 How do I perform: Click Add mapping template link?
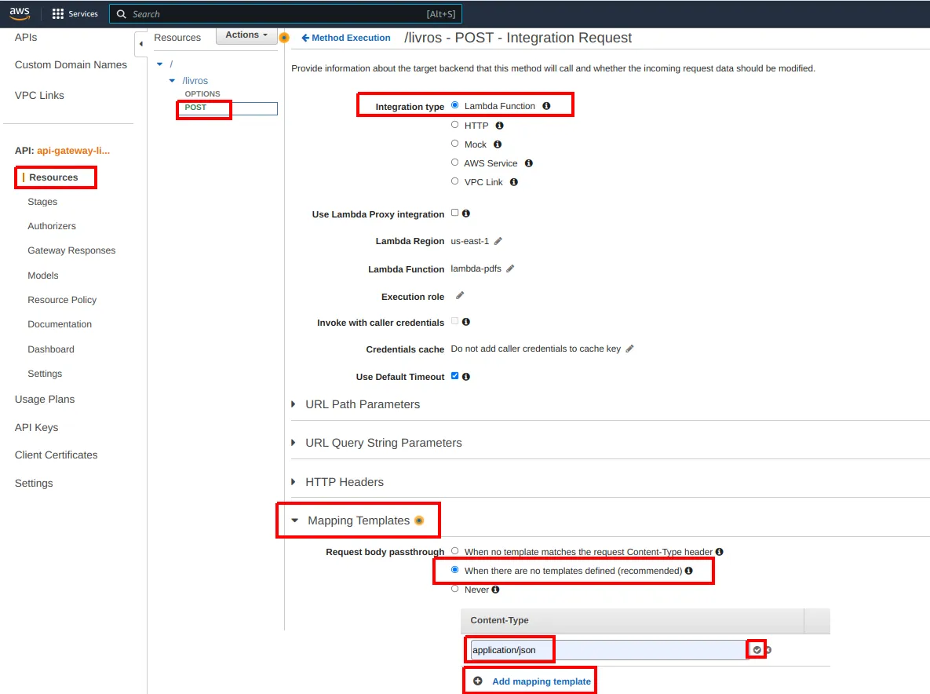(542, 681)
